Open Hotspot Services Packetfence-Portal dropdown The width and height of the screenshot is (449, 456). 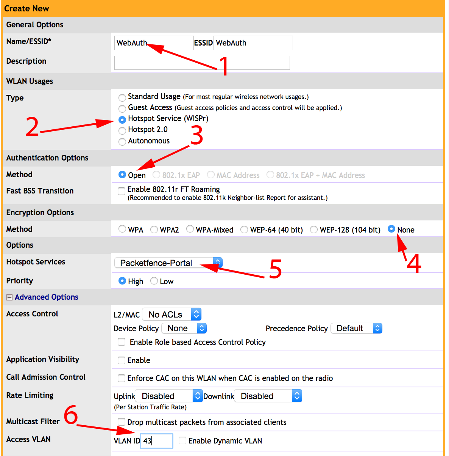click(x=168, y=263)
